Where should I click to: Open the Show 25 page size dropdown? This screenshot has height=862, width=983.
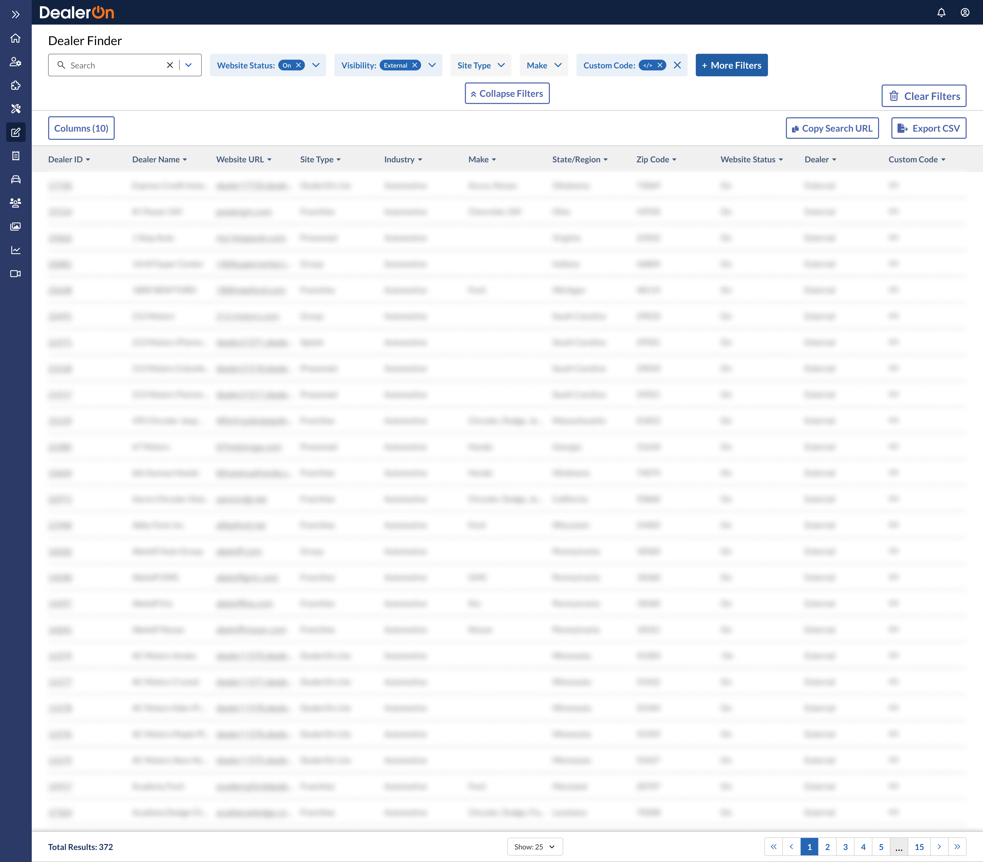(534, 847)
